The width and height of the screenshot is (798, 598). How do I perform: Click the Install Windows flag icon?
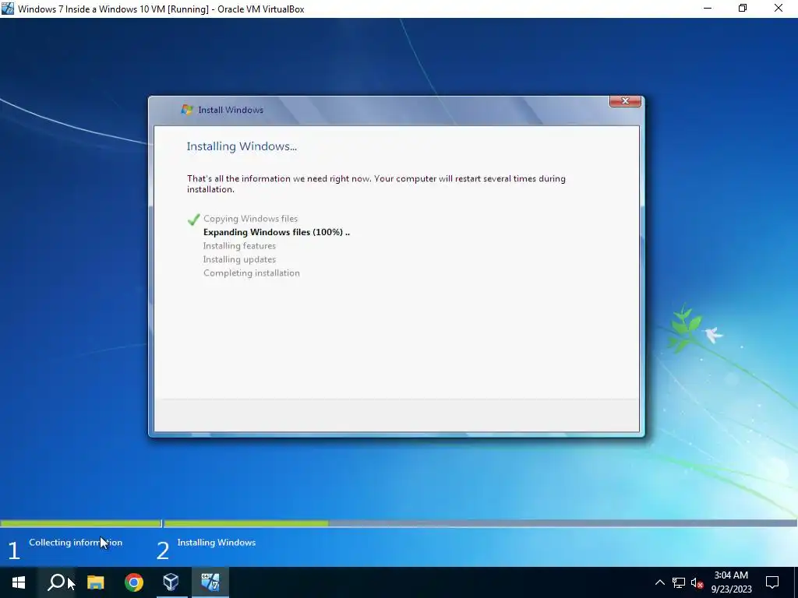[x=187, y=109]
